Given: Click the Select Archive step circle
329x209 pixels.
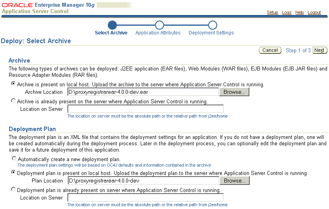Looking at the screenshot, I should pyautogui.click(x=112, y=25).
